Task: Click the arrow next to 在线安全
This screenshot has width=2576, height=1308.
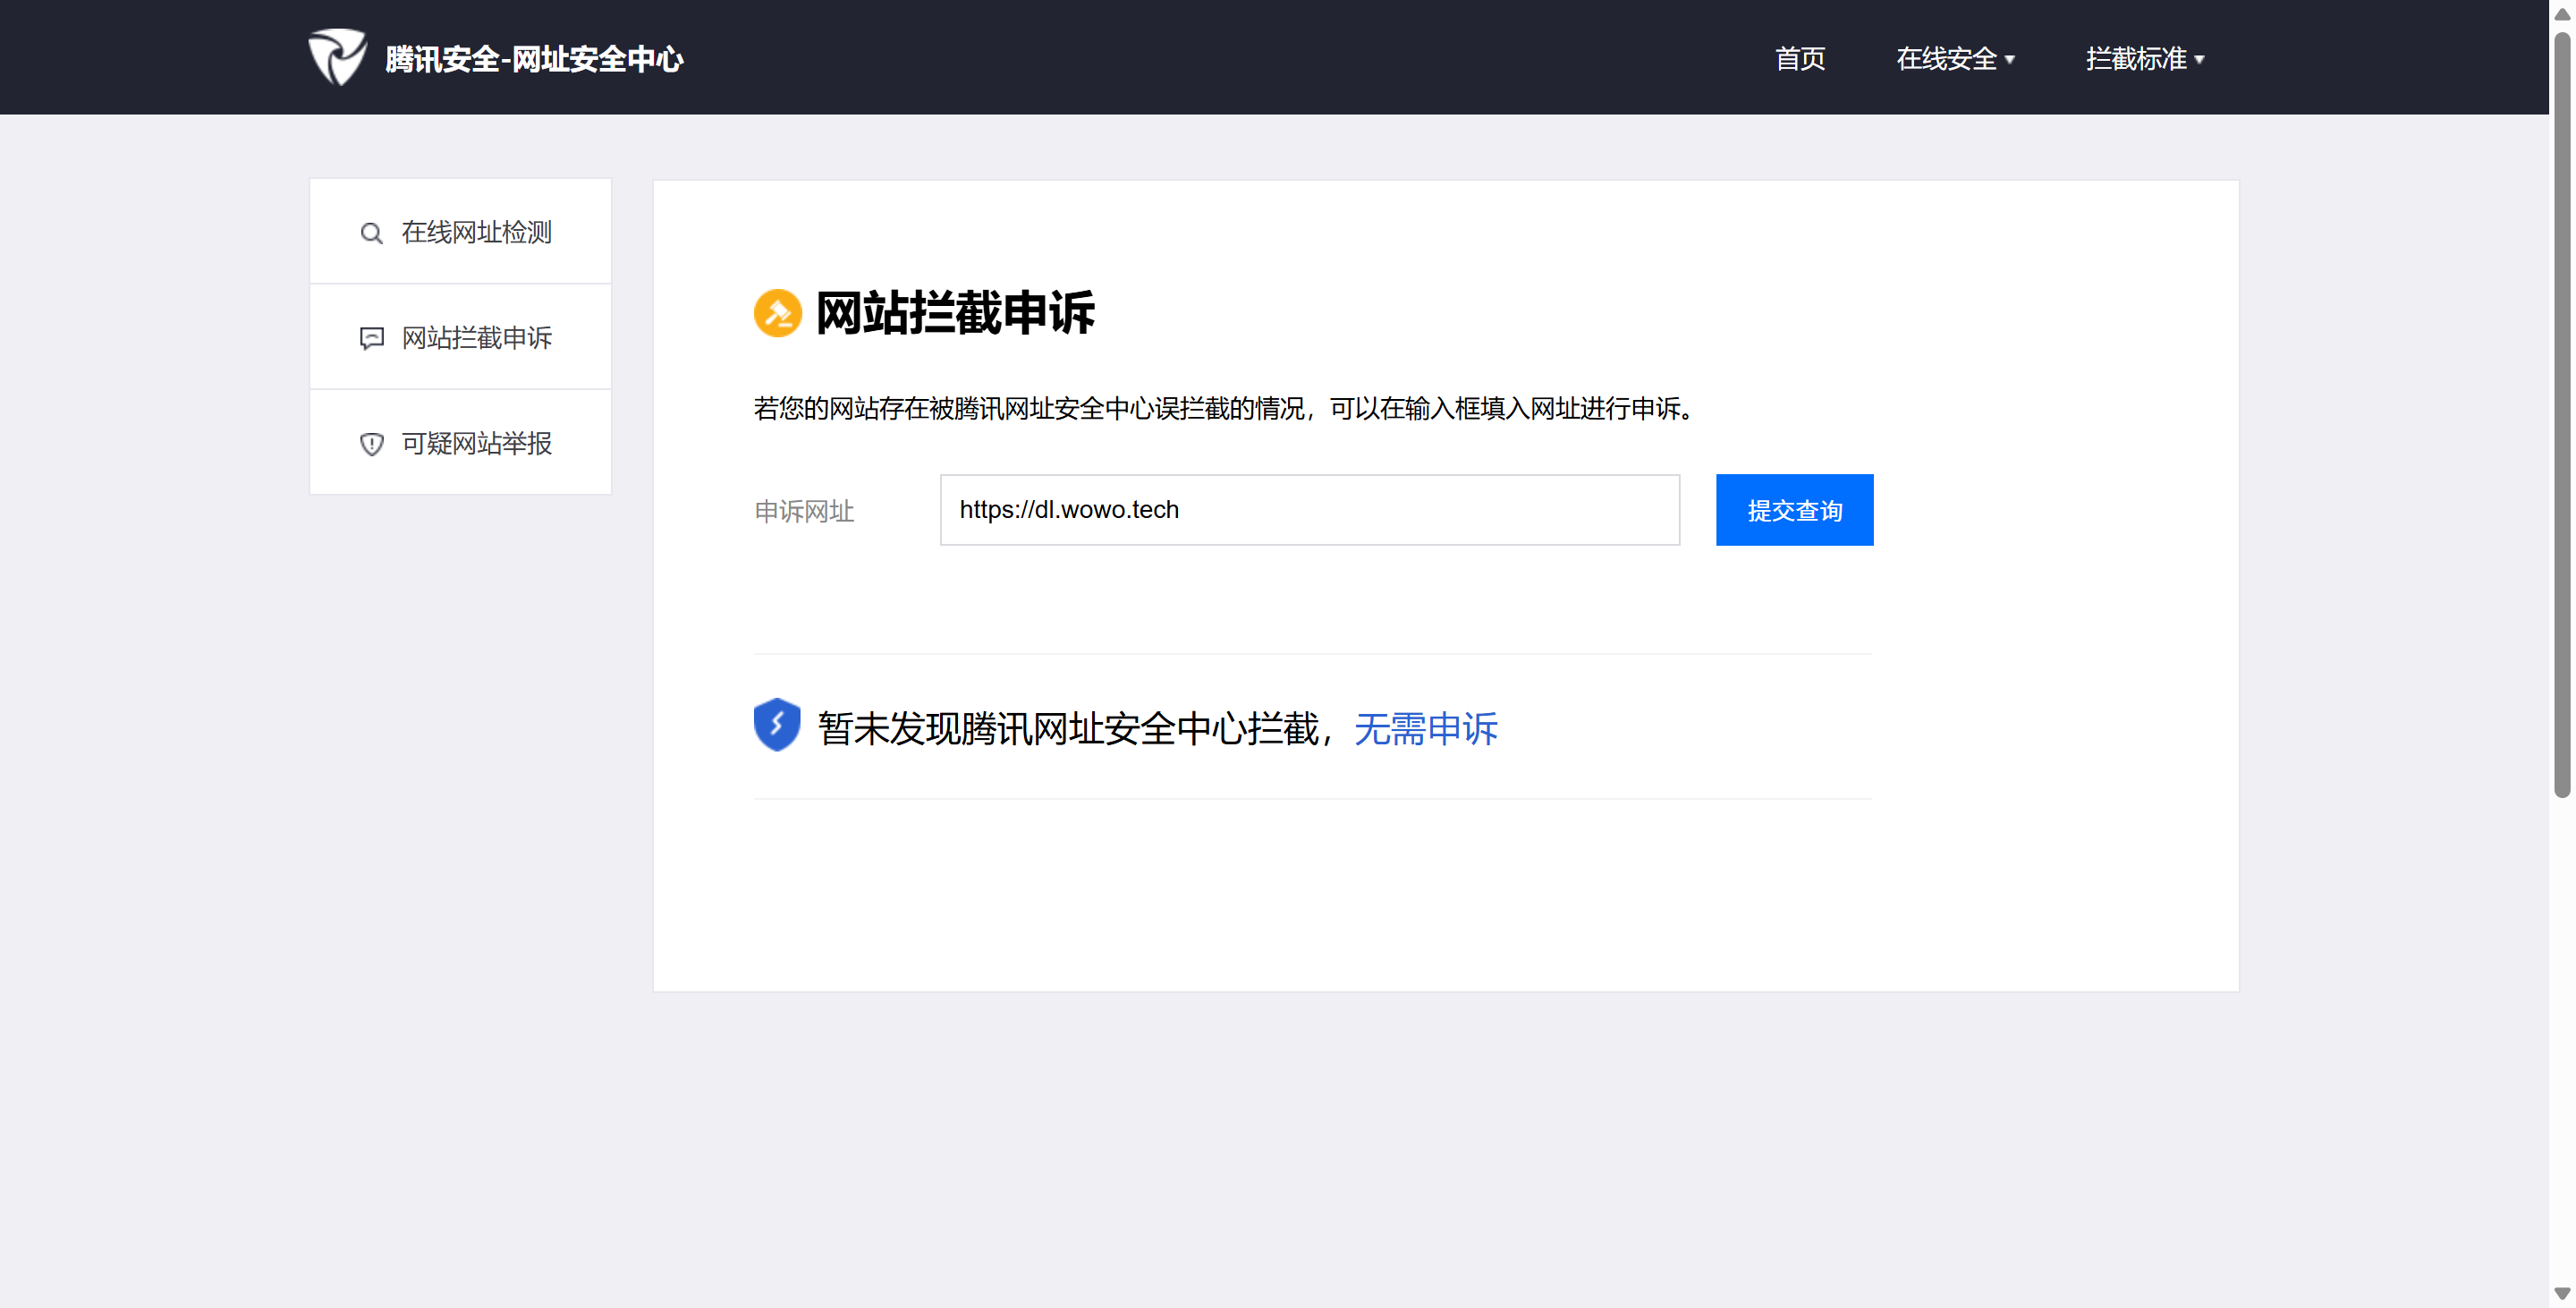Action: (2010, 60)
